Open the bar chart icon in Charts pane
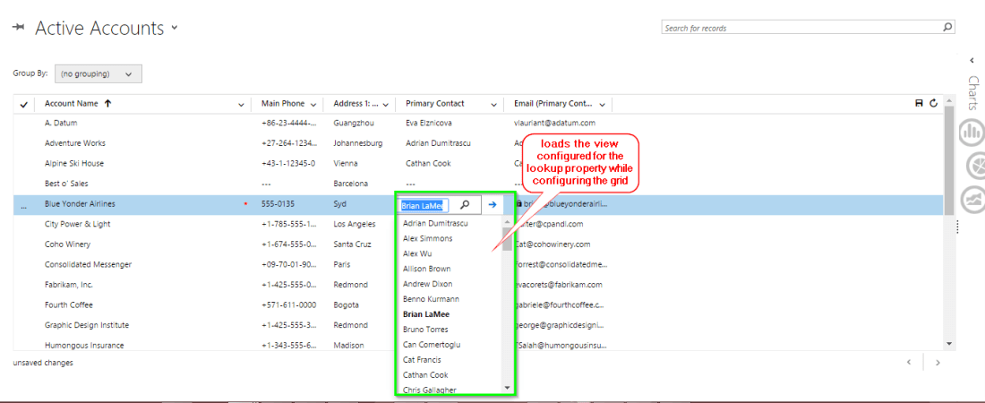985x403 pixels. (x=972, y=133)
